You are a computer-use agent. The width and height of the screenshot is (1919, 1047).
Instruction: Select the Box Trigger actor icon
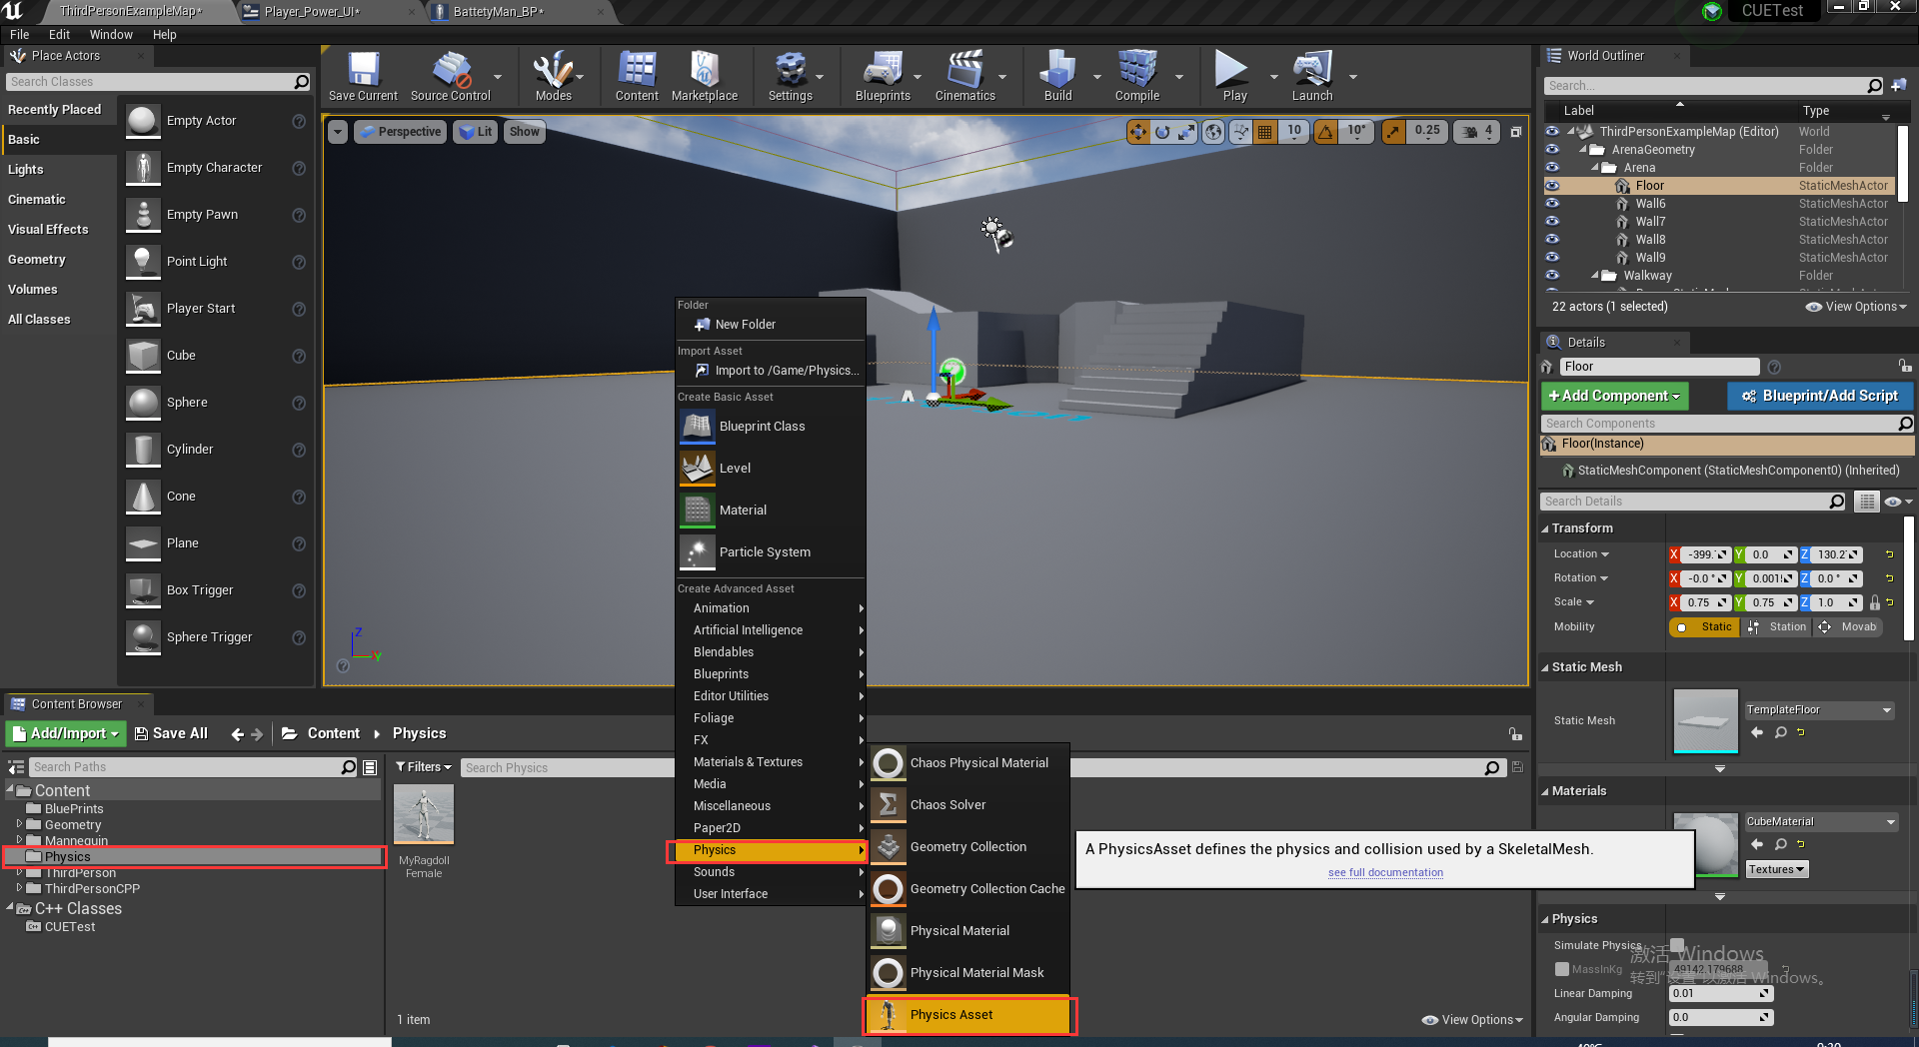[143, 590]
